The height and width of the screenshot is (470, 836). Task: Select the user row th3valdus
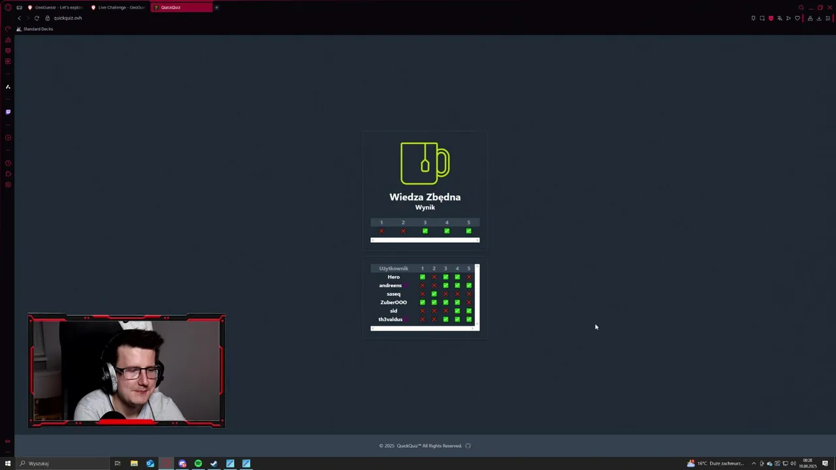tap(423, 319)
